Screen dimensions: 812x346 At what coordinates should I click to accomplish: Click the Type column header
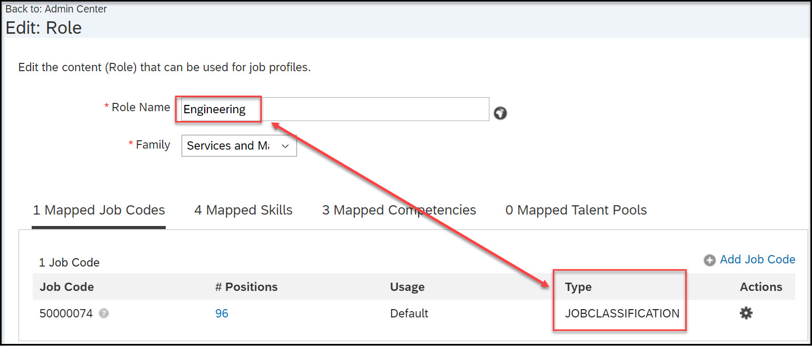[578, 287]
